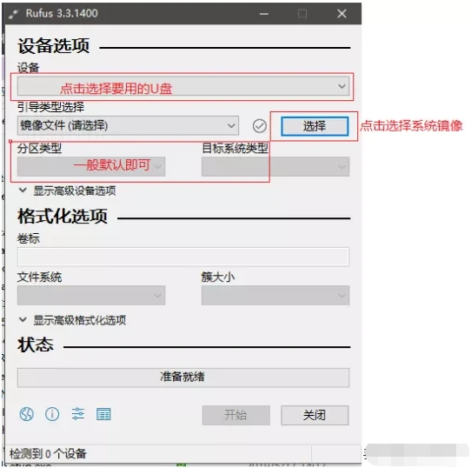Click the Rufus app icon in title bar
471x468 pixels.
(14, 14)
